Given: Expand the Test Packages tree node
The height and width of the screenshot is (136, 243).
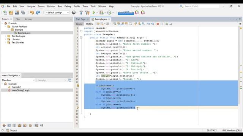Looking at the screenshot, I should click(5, 36).
